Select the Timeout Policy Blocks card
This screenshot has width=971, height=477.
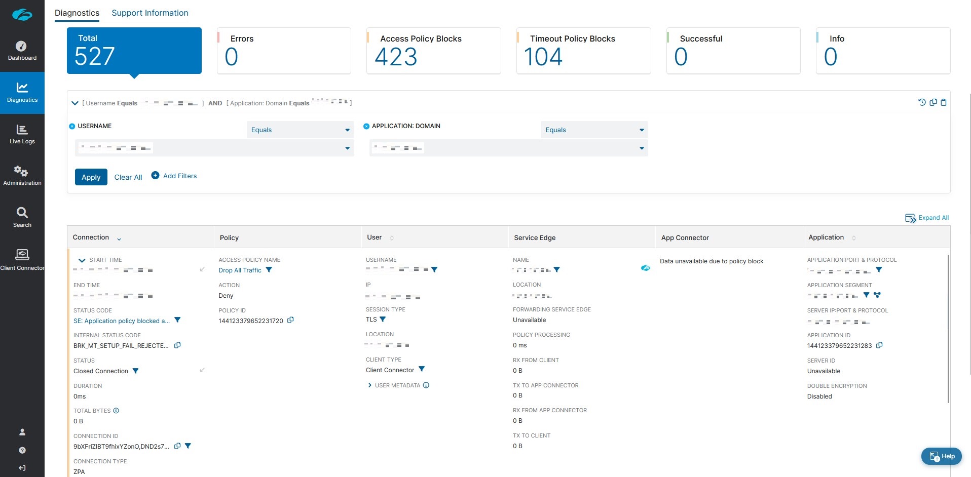583,51
